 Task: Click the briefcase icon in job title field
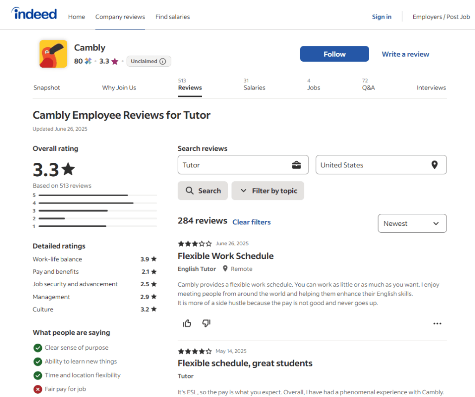(x=296, y=165)
